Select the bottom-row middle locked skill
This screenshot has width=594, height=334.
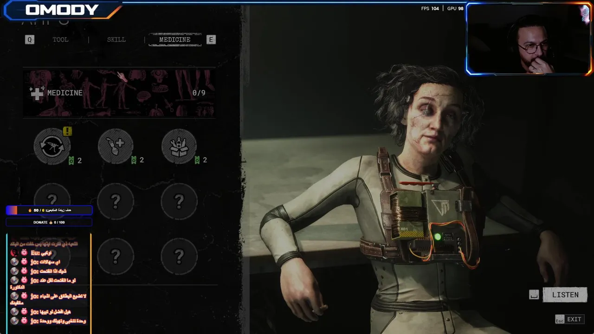(116, 256)
